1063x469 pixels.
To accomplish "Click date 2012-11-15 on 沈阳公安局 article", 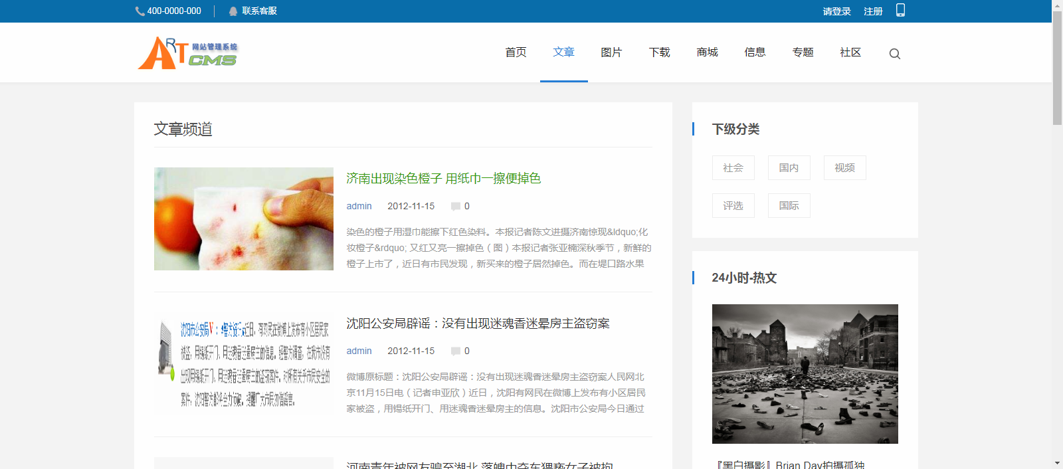I will click(411, 351).
